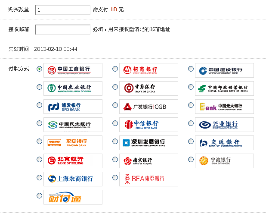Click the 中国民生银行 Minsheng logo
Image resolution: width=266 pixels, height=214 pixels.
pos(73,125)
